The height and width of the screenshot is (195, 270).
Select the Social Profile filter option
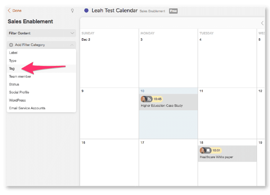coord(19,92)
